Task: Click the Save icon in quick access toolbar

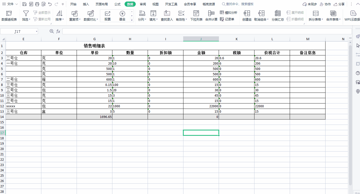Action: (x=24, y=4)
